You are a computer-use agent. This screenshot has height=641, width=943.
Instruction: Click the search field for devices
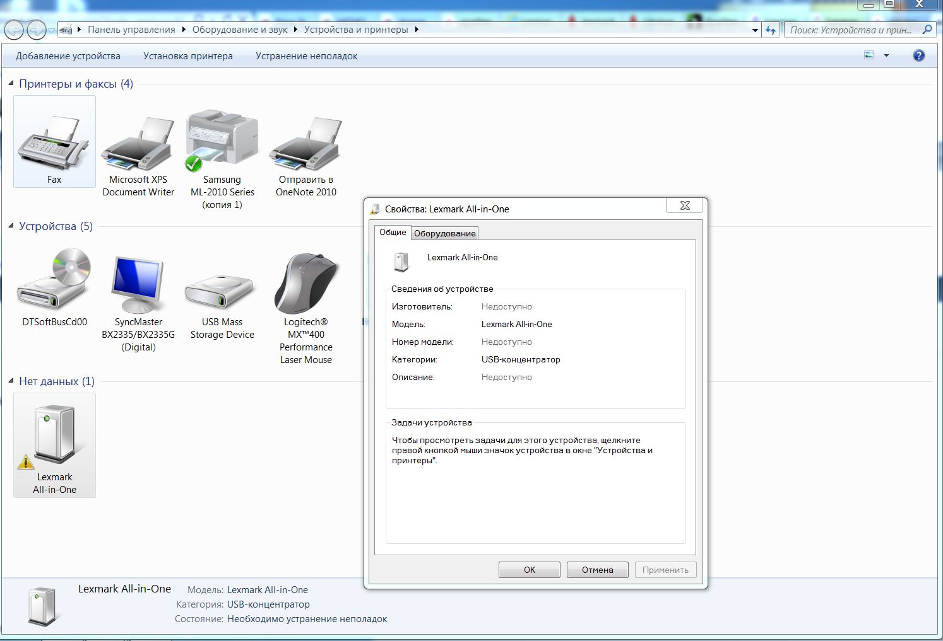tap(851, 30)
